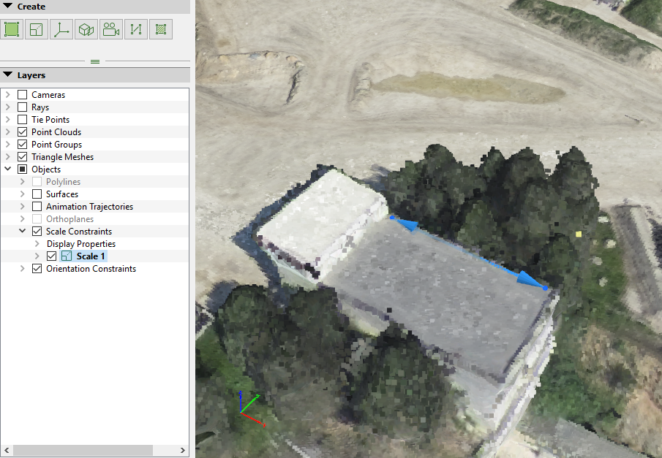The image size is (662, 458).
Task: Collapse the Objects layer group
Action: pos(9,169)
